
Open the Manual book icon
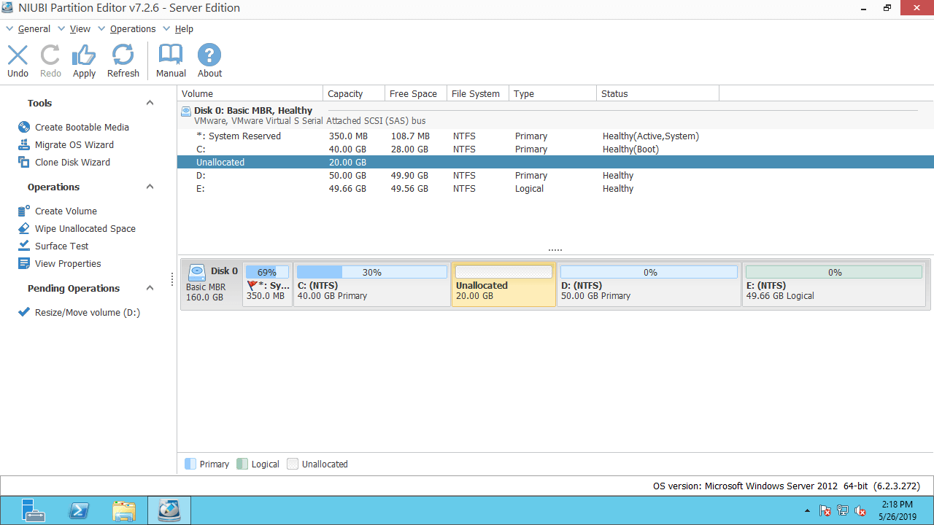pos(171,55)
